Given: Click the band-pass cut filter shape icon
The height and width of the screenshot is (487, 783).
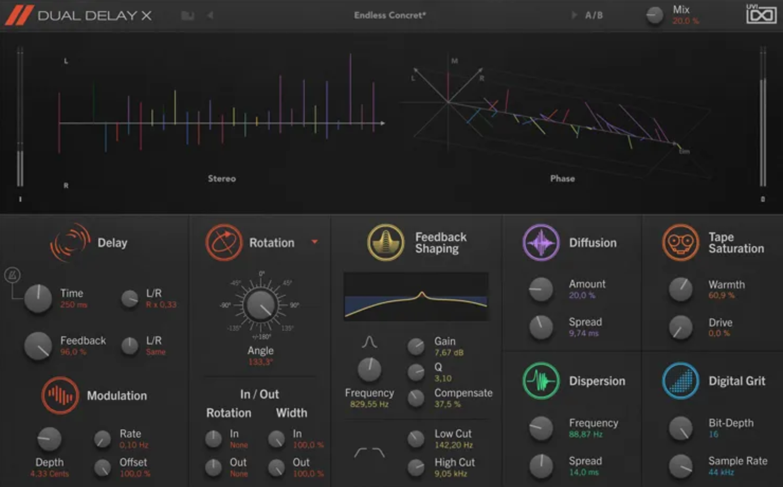Looking at the screenshot, I should pos(369,453).
